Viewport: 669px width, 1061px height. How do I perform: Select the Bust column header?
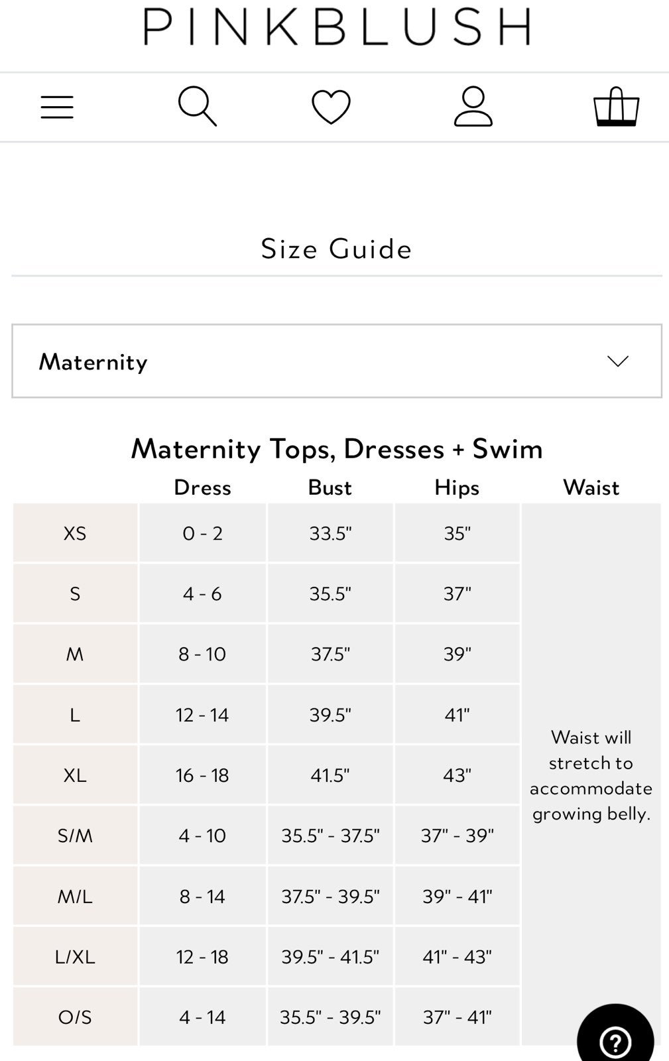[330, 487]
